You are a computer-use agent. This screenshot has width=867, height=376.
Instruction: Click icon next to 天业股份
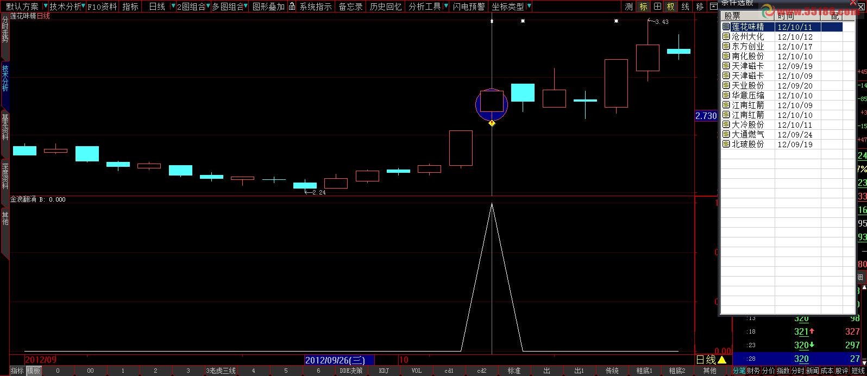click(x=726, y=85)
